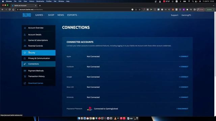Click the page vertical scrollbar
216x121 pixels.
coord(215,44)
